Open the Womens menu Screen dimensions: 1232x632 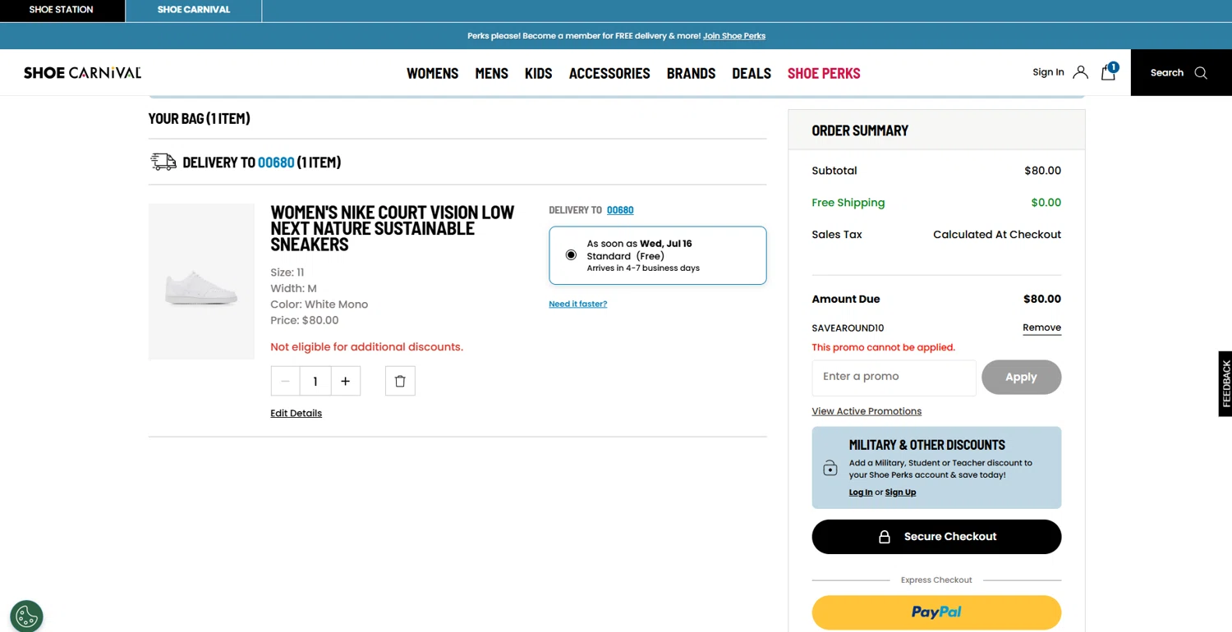[432, 73]
